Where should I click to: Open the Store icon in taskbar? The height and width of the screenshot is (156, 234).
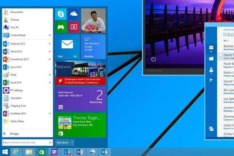point(42,152)
